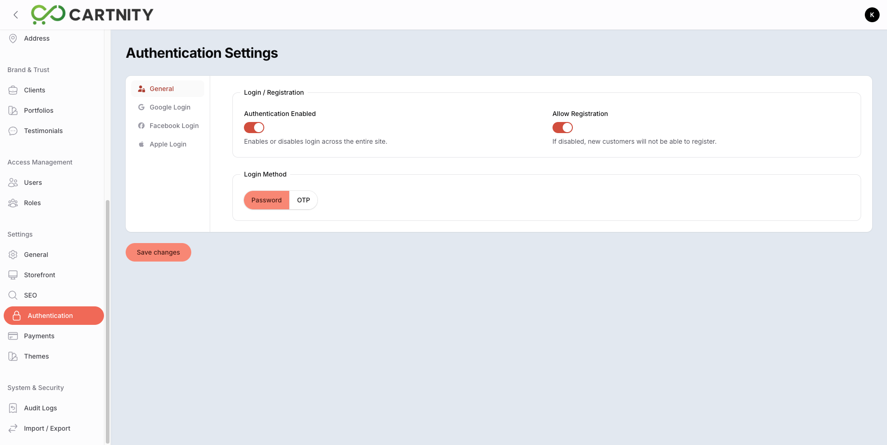The width and height of the screenshot is (887, 445).
Task: Click the Address location pin icon
Action: tap(13, 38)
